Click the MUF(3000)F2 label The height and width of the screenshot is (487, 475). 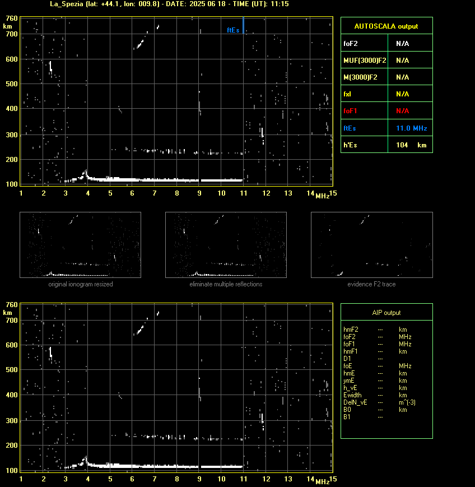365,61
